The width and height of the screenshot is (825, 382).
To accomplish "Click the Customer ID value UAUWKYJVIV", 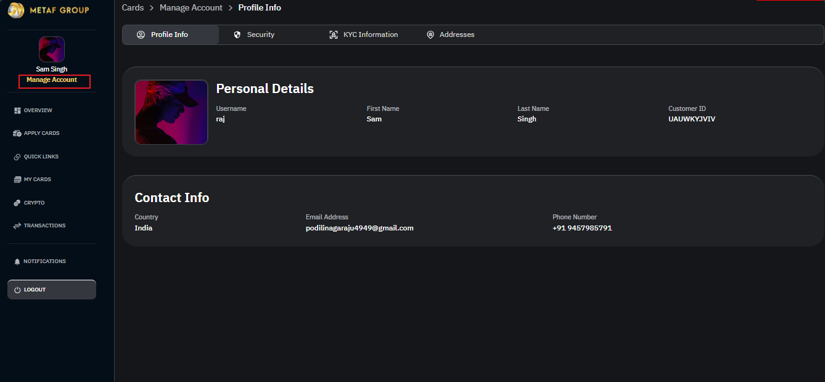I will 692,119.
